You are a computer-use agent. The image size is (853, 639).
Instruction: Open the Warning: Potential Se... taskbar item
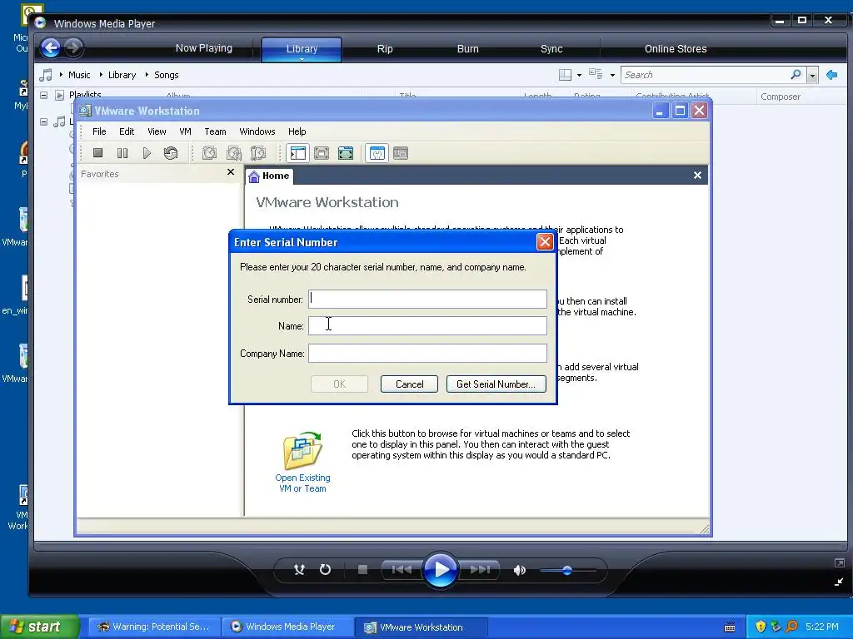point(154,627)
